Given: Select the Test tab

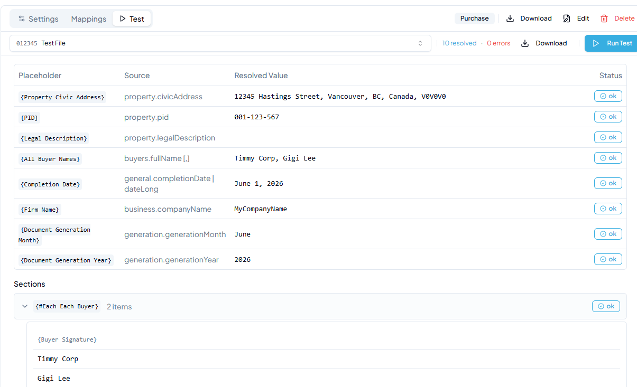Looking at the screenshot, I should (x=132, y=19).
